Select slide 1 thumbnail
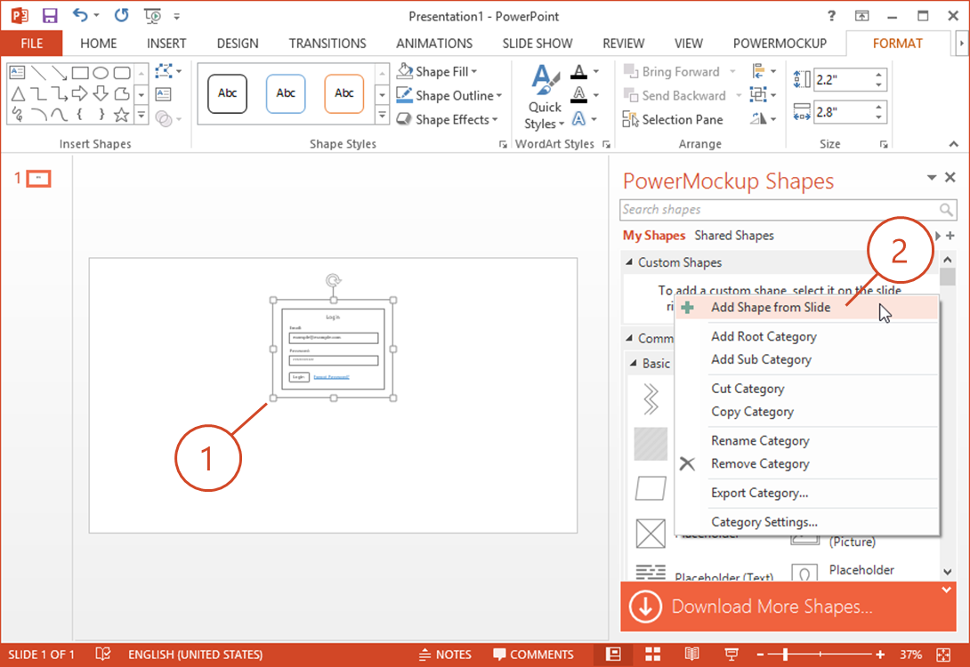 coord(38,179)
